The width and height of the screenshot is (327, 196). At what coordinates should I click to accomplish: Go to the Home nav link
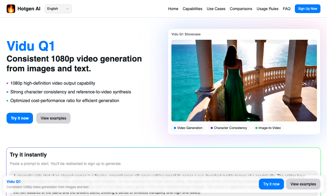coord(173,9)
